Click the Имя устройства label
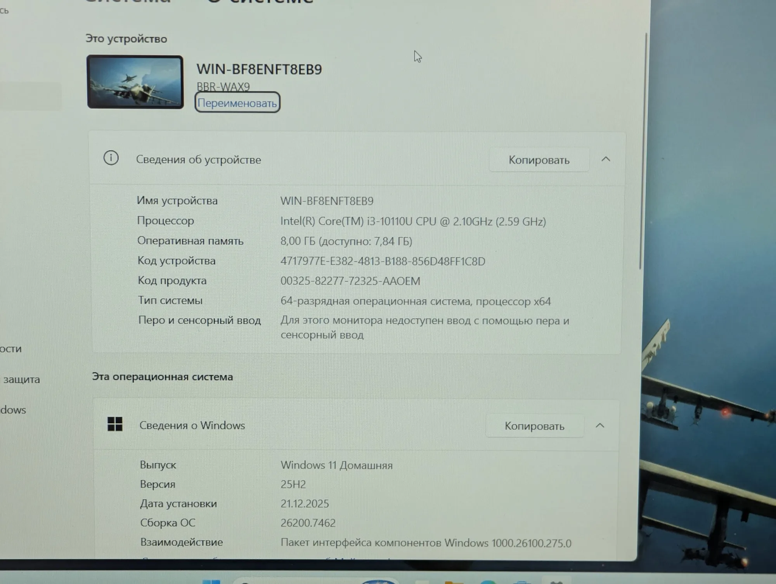This screenshot has height=584, width=776. [x=177, y=200]
